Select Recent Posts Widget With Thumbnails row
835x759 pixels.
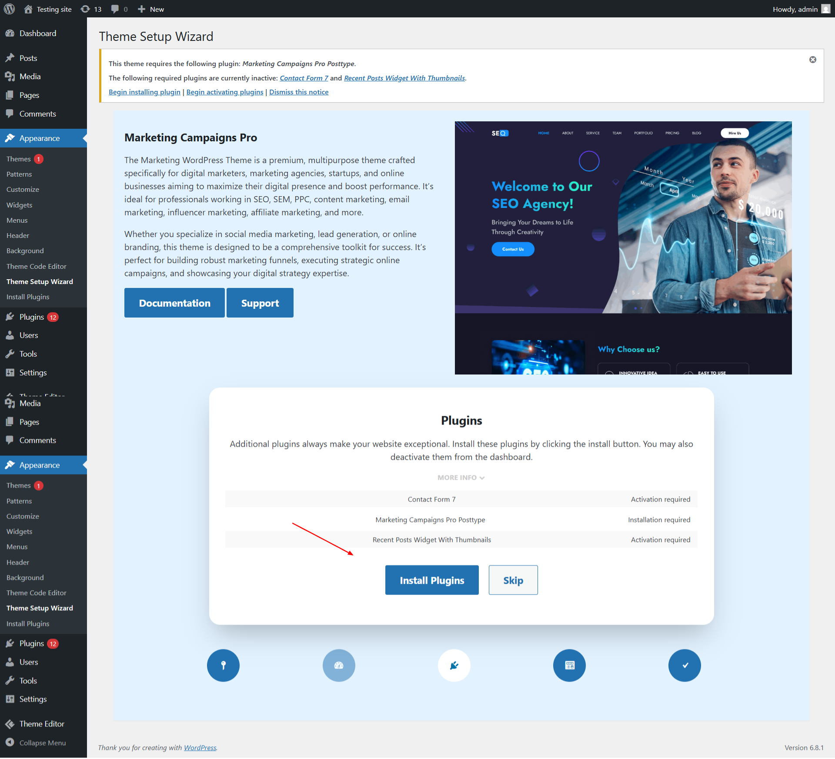point(461,540)
